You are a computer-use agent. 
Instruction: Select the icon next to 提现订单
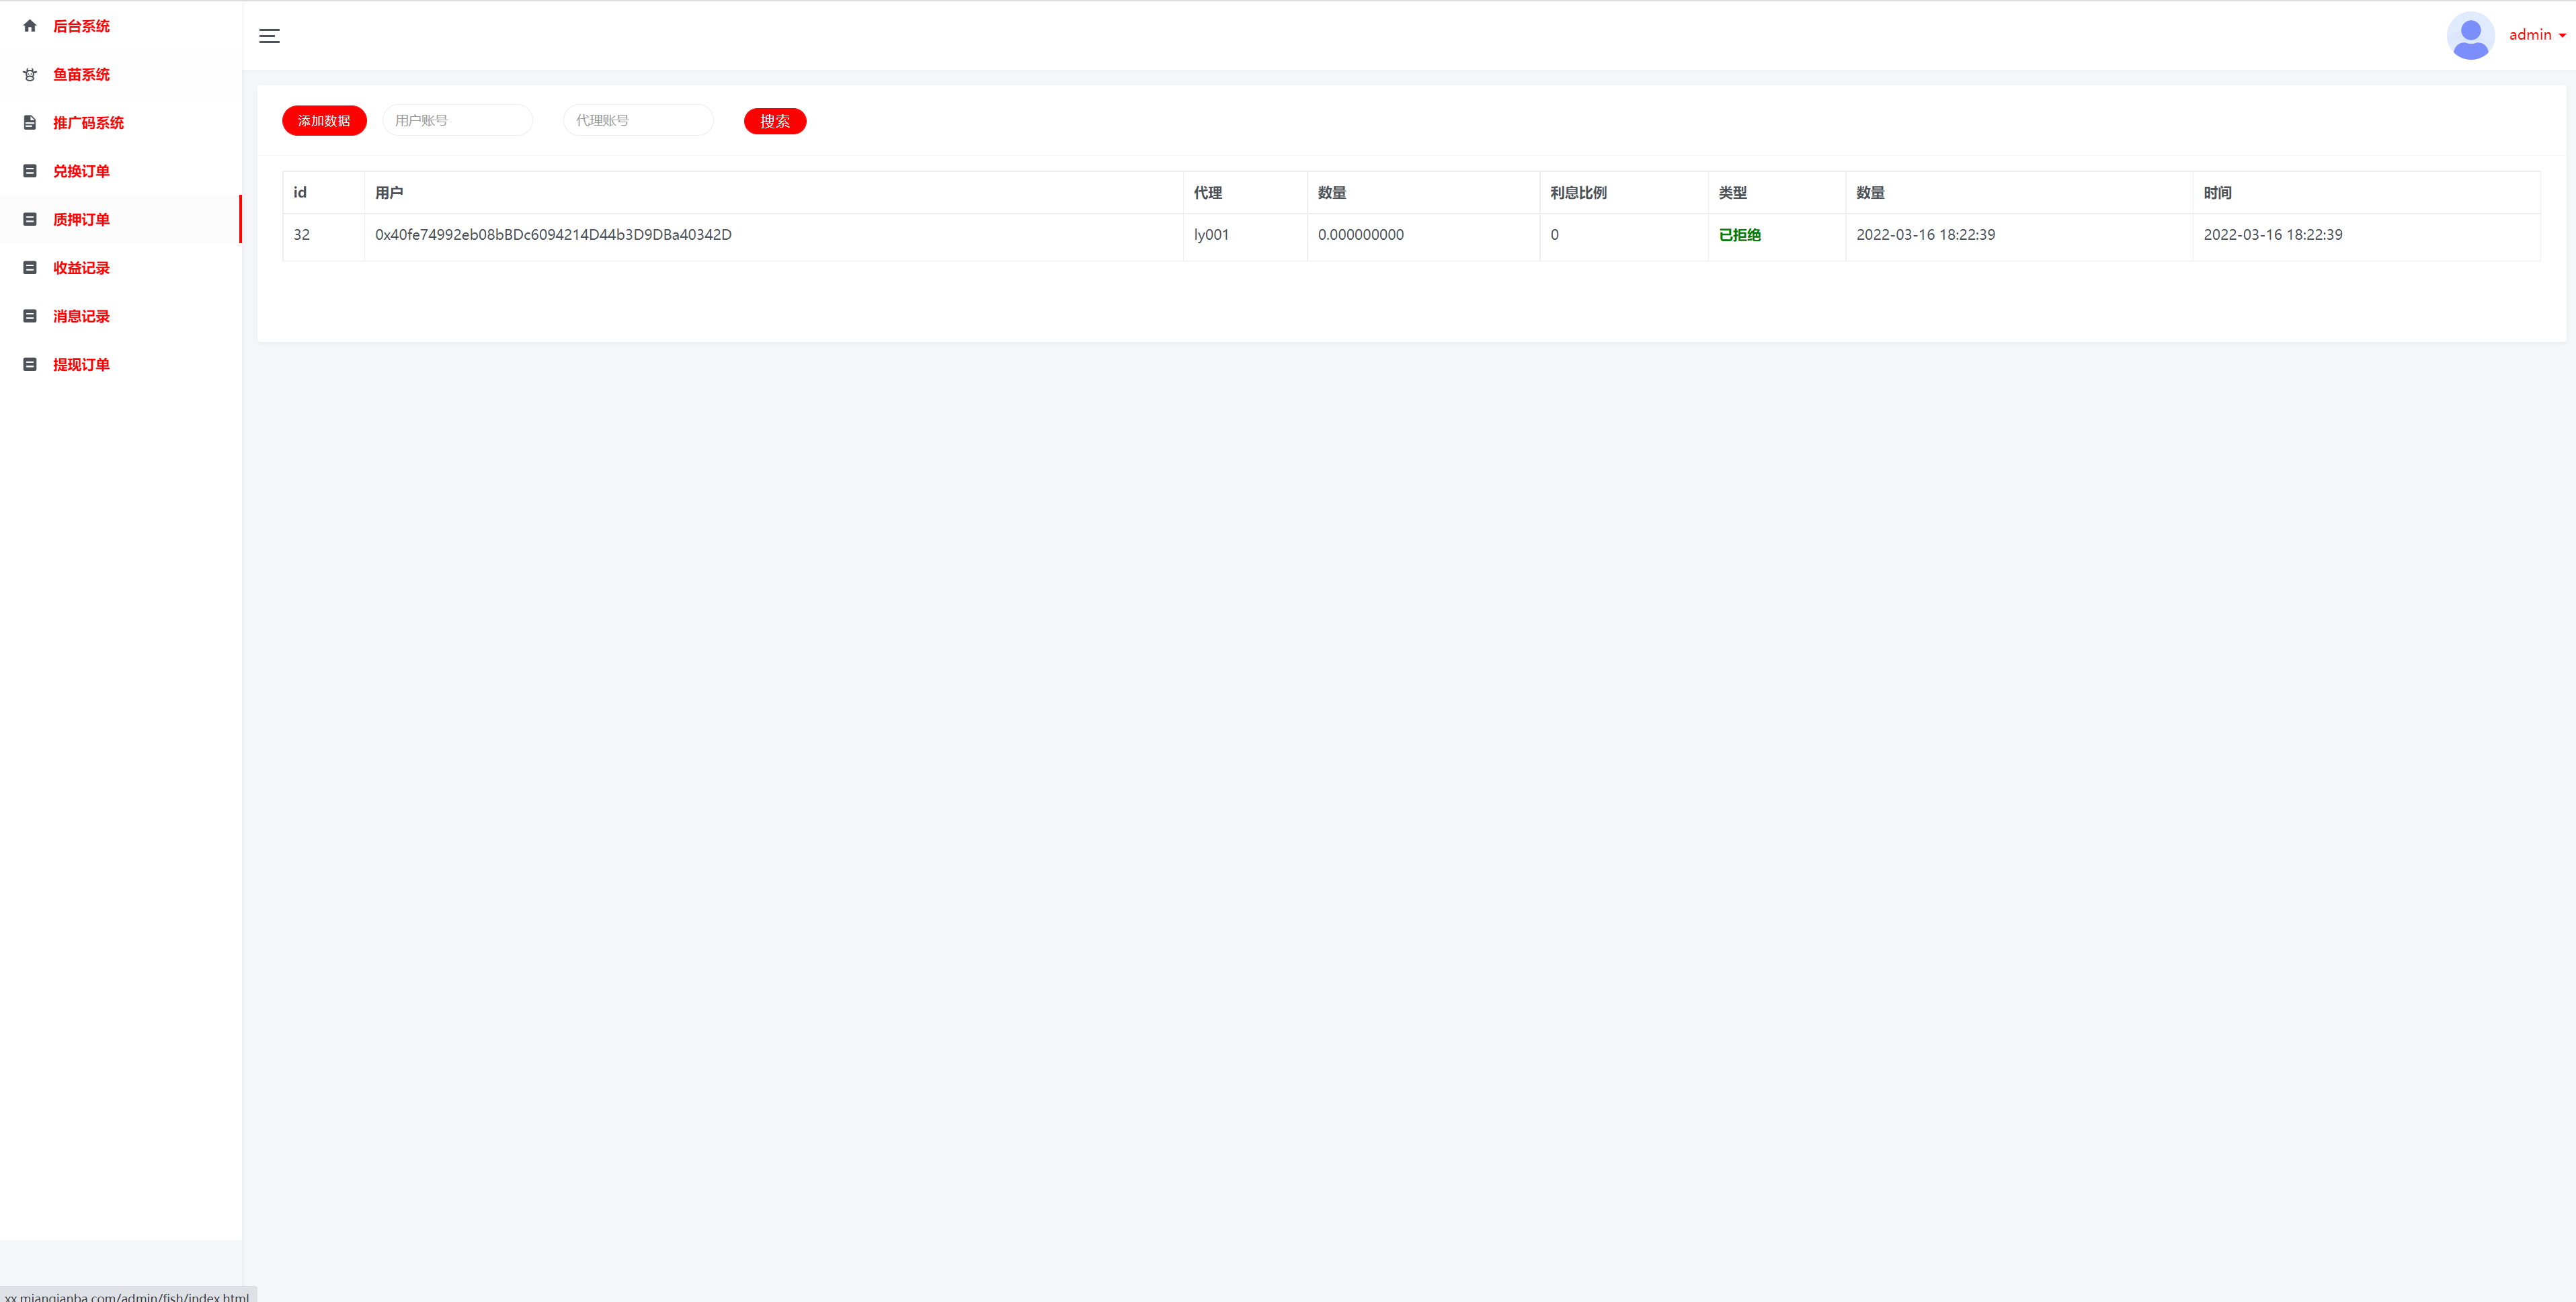coord(29,363)
